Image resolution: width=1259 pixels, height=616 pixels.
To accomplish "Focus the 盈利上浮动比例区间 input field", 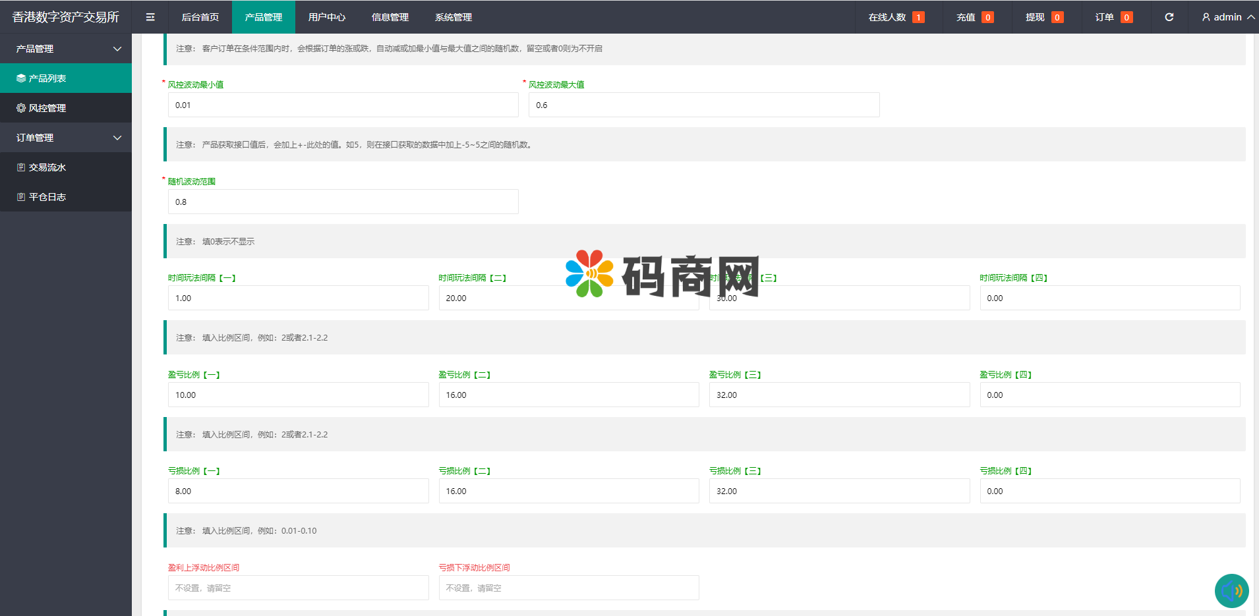I will tap(298, 588).
